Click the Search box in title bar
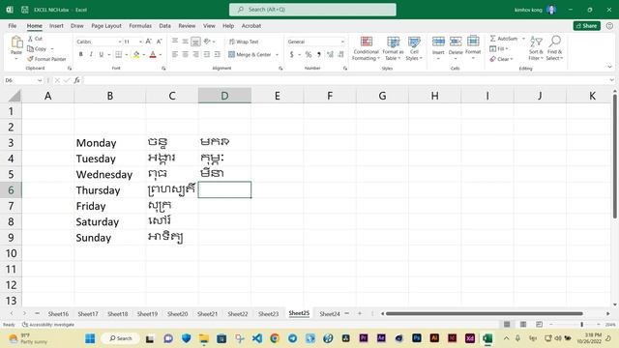This screenshot has height=348, width=619. coord(312,10)
